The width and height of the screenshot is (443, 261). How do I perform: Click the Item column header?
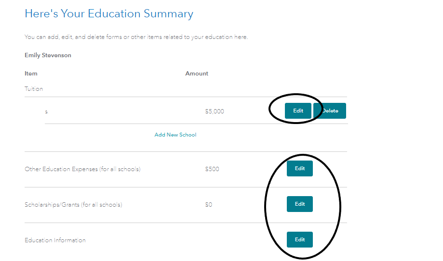(x=31, y=74)
